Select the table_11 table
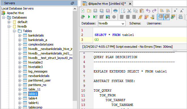The height and width of the screenshot is (109, 187). 34,89
